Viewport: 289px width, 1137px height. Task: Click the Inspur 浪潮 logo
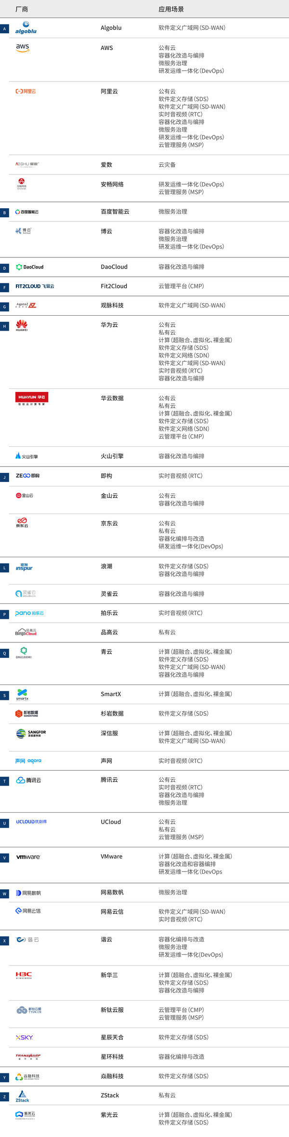coord(24,567)
